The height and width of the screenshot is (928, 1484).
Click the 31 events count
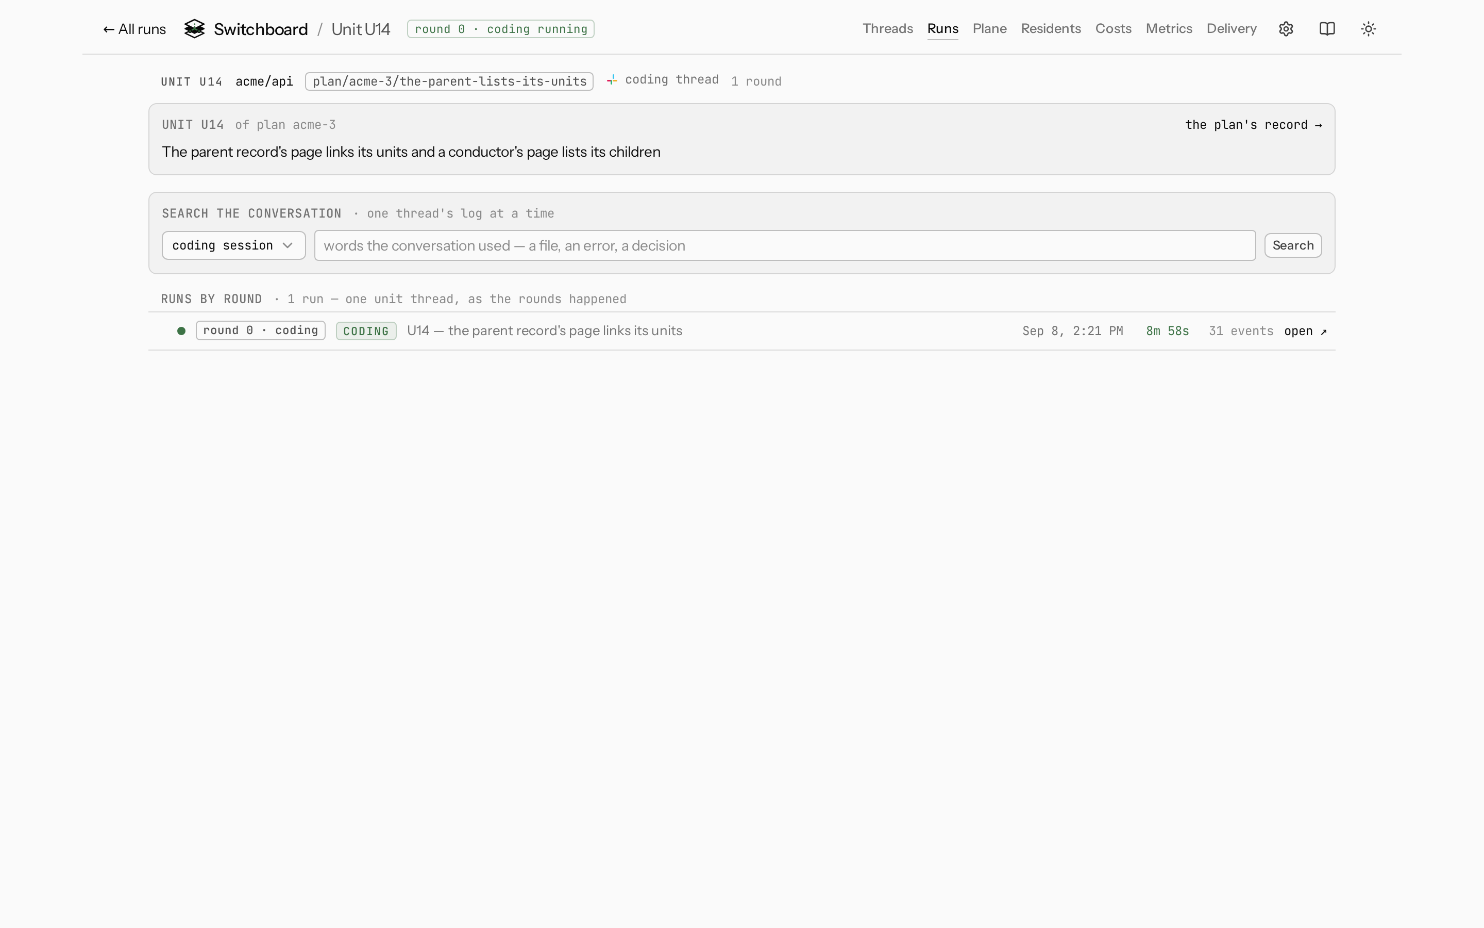(1241, 332)
